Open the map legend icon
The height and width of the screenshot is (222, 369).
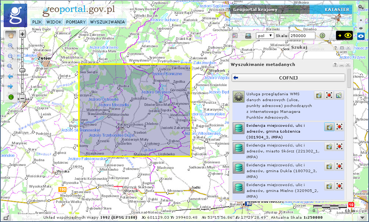pyautogui.click(x=235, y=36)
